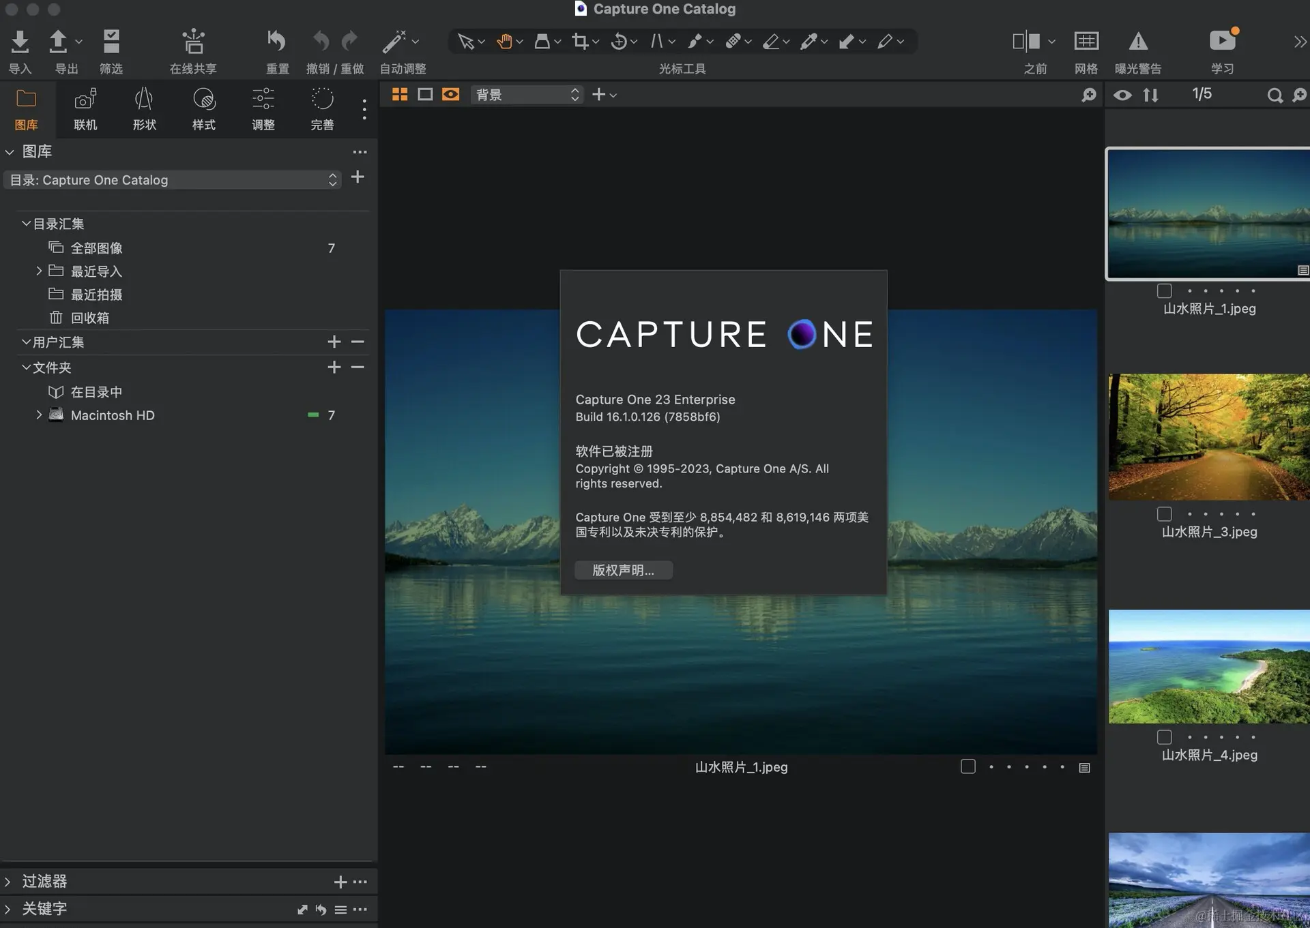This screenshot has height=928, width=1310.
Task: Switch to the 调整 tool tab
Action: point(263,108)
